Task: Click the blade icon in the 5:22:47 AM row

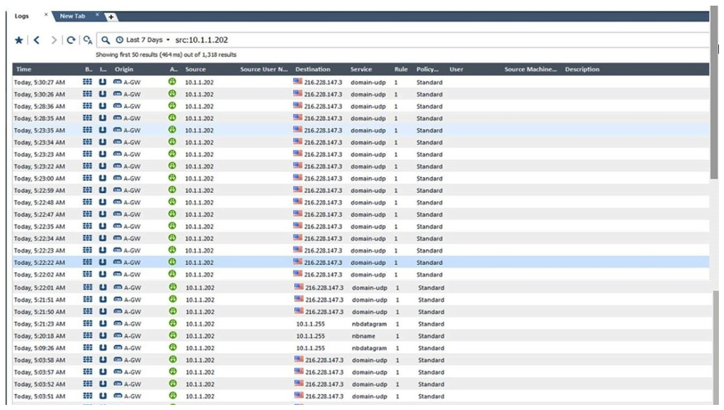Action: (x=88, y=214)
